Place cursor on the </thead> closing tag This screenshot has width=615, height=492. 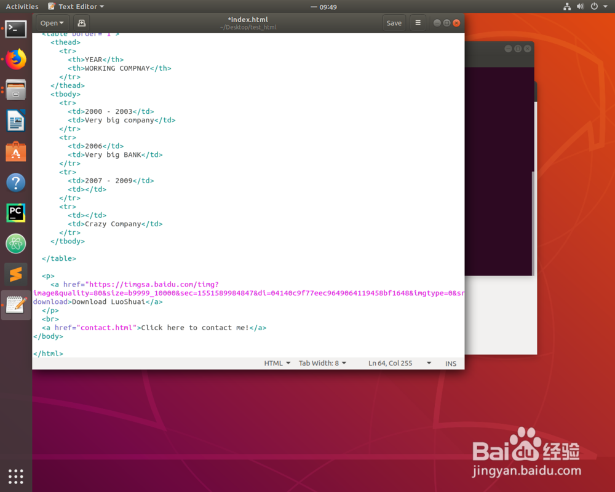pyautogui.click(x=68, y=85)
